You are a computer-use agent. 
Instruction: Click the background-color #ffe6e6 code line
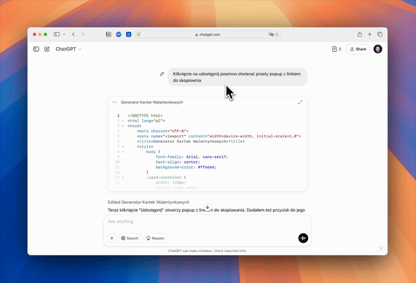186,167
